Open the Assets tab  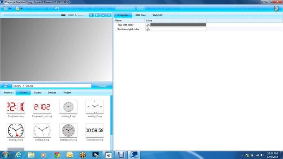pyautogui.click(x=37, y=93)
